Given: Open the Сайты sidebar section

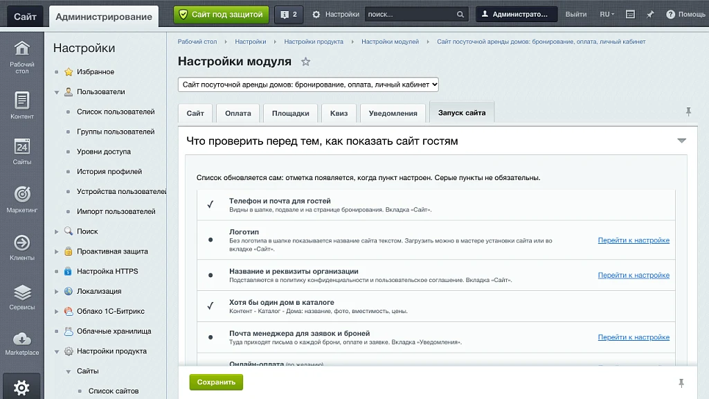Looking at the screenshot, I should pos(21,152).
